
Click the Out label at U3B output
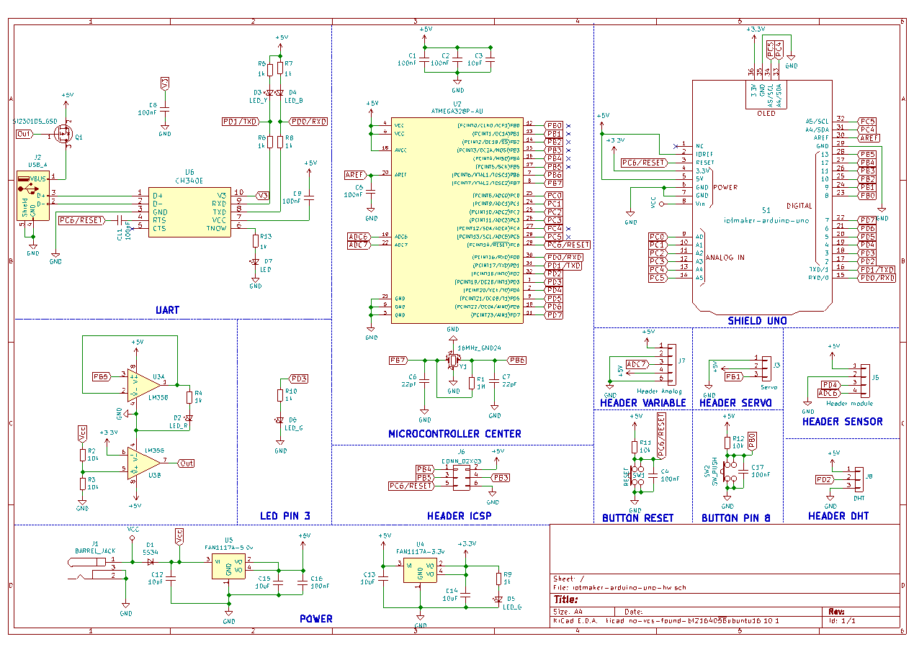pos(186,463)
